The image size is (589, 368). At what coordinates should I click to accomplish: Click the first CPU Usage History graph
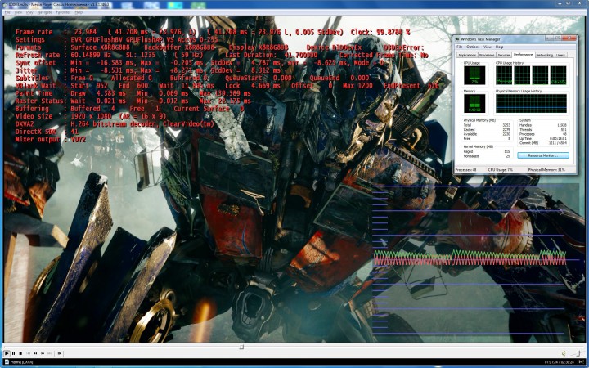tap(504, 75)
